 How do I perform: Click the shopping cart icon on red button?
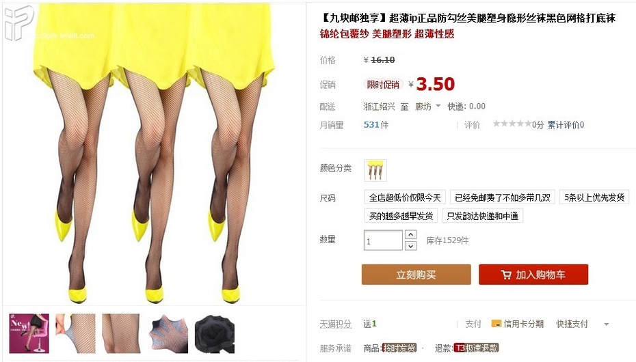(x=506, y=275)
